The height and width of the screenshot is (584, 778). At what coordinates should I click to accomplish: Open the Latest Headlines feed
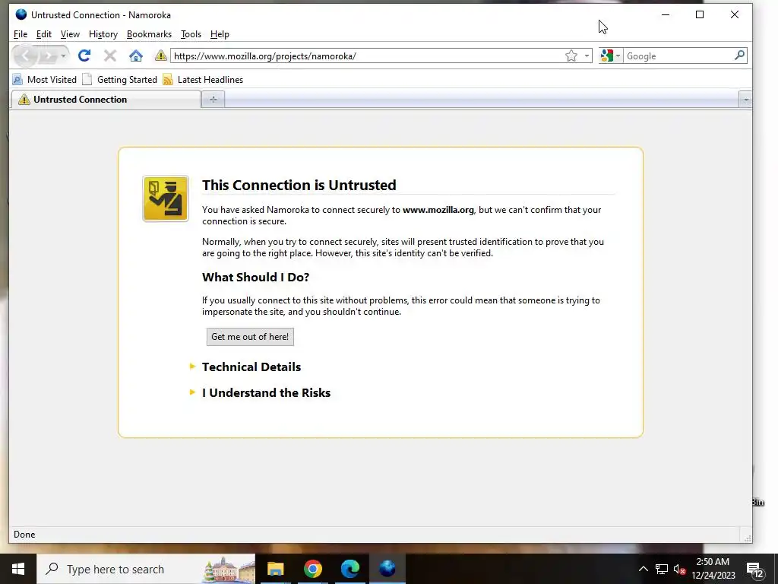(x=203, y=79)
